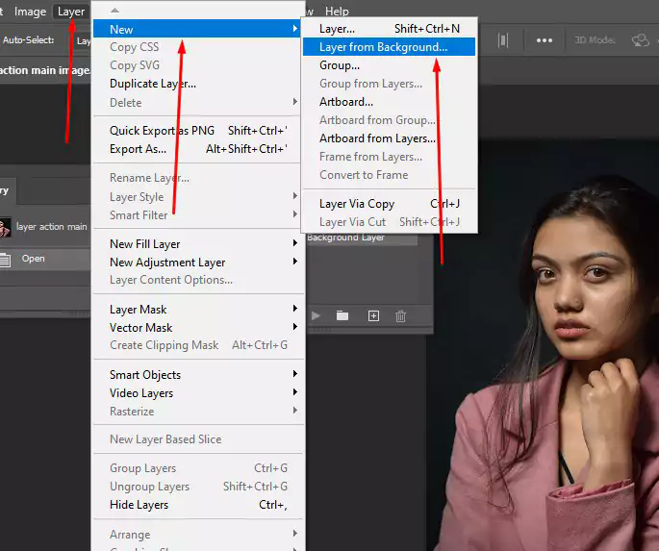
Task: Choose Layer Via Copy
Action: coord(390,204)
